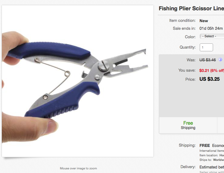
Task: Click the bold FREE shipping text
Action: [205, 145]
